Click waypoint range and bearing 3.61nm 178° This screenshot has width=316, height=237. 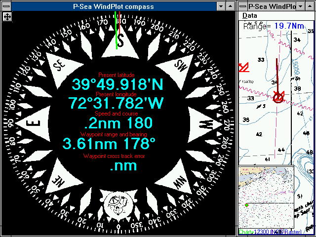[x=109, y=144]
